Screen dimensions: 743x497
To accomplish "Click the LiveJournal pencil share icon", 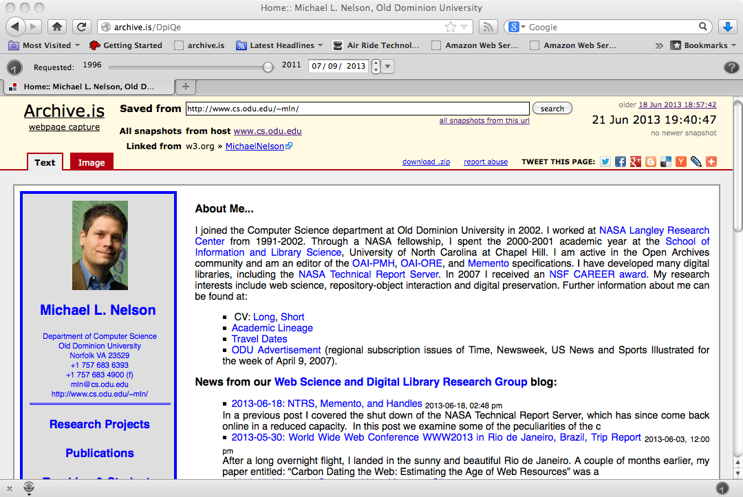I will [x=696, y=162].
